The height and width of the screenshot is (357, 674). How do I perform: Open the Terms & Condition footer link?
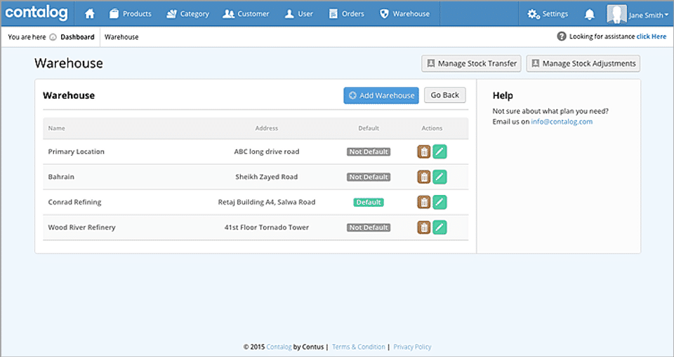pyautogui.click(x=359, y=346)
